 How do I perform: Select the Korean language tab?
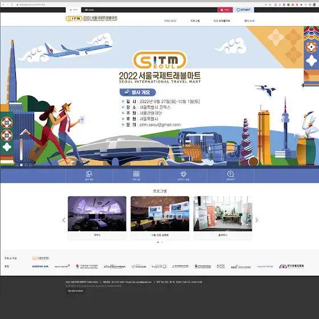[73, 10]
